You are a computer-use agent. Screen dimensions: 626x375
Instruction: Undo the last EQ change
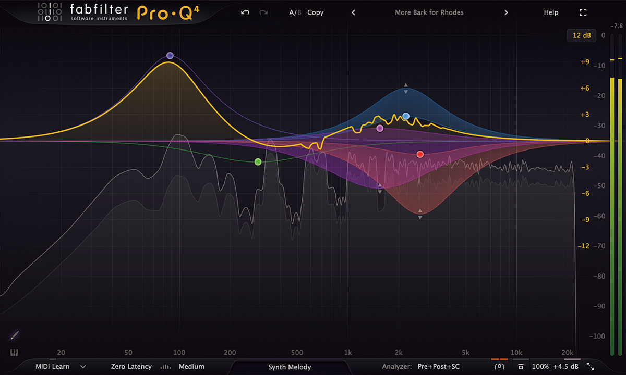coord(245,12)
